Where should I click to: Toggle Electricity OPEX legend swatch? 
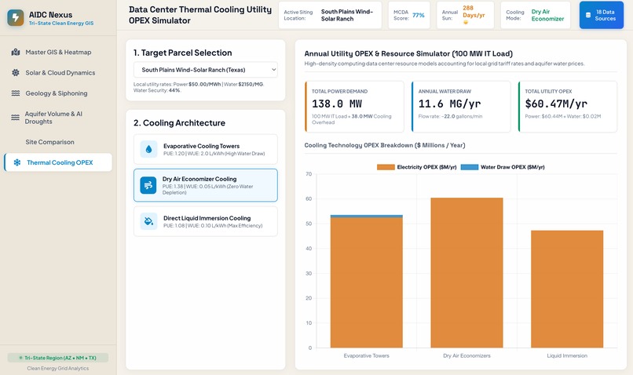pyautogui.click(x=386, y=167)
